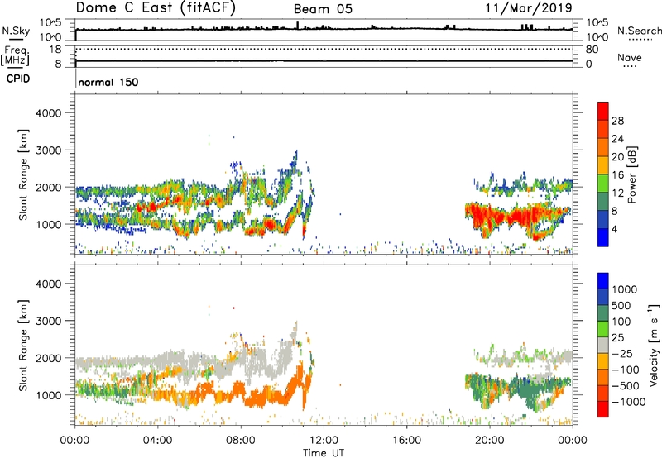This screenshot has width=662, height=458.
Task: Pick the Velocity segment between 500 and 1000
Action: [x=603, y=298]
